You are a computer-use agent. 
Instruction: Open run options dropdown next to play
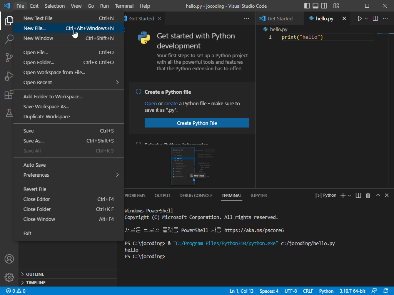366,18
